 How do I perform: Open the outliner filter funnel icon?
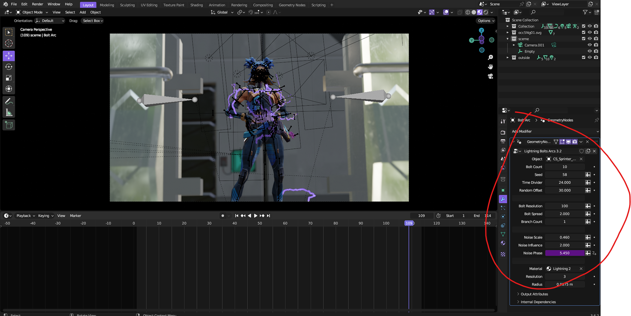pos(585,12)
